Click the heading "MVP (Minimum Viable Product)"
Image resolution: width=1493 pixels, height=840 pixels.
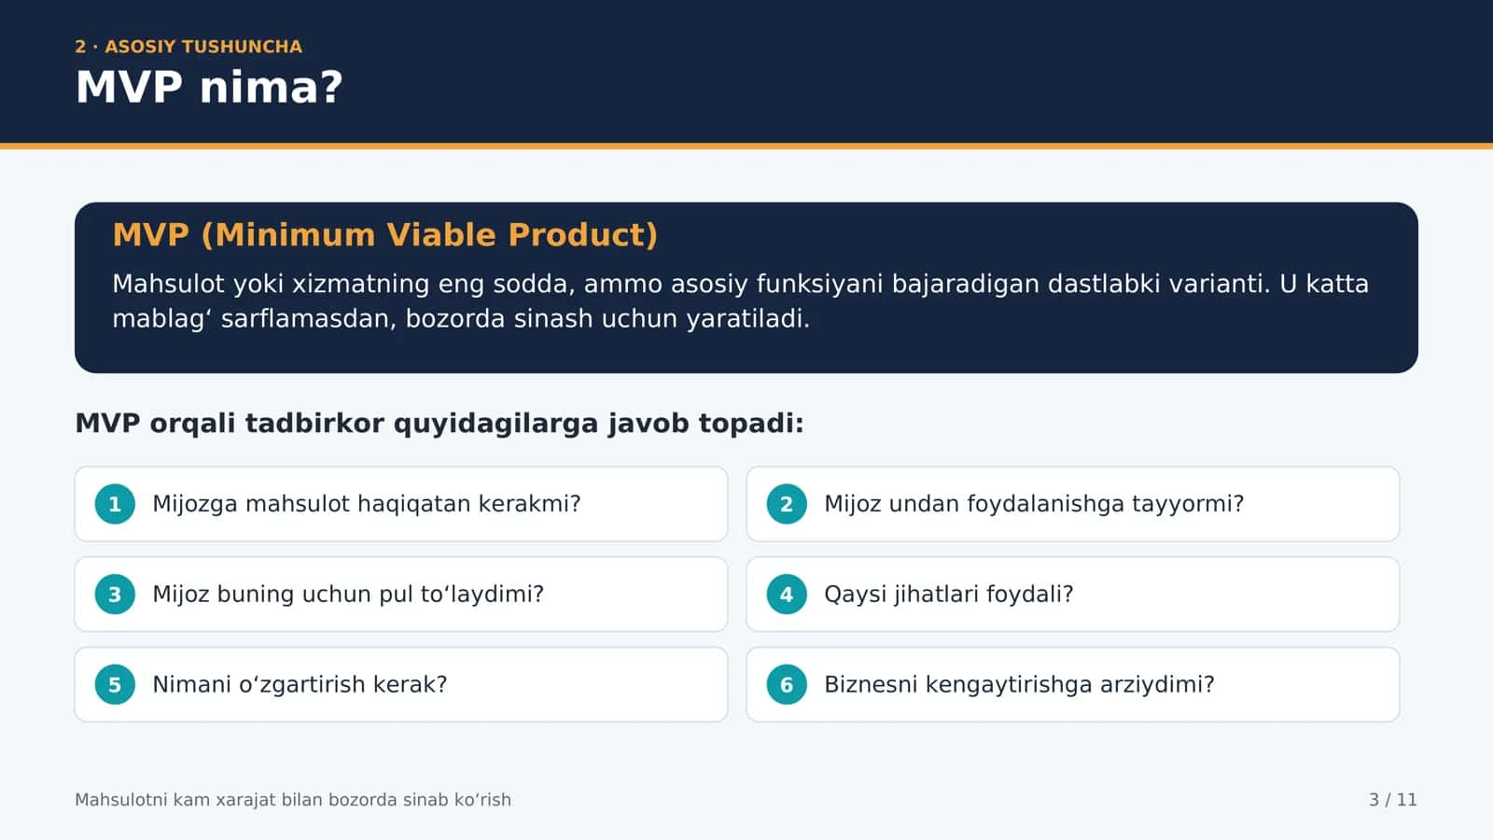(384, 234)
